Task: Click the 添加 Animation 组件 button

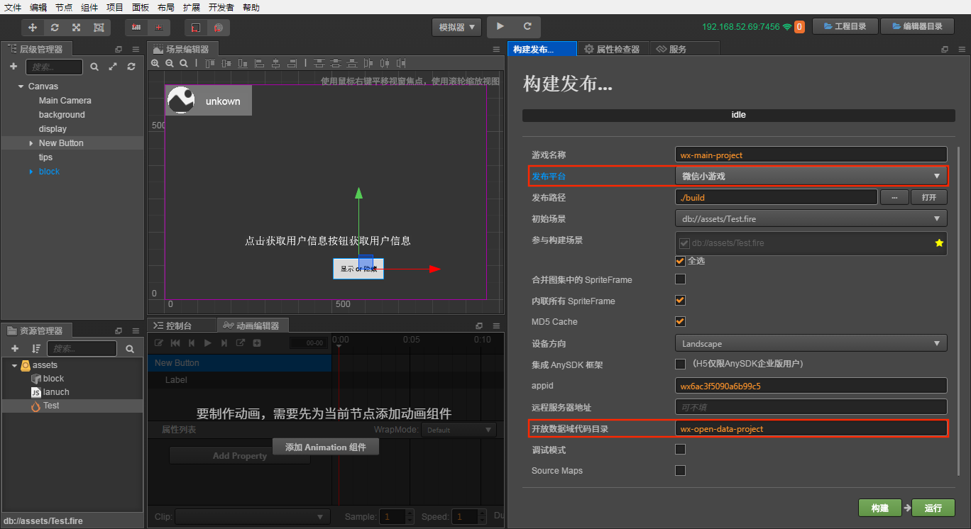Action: tap(326, 447)
